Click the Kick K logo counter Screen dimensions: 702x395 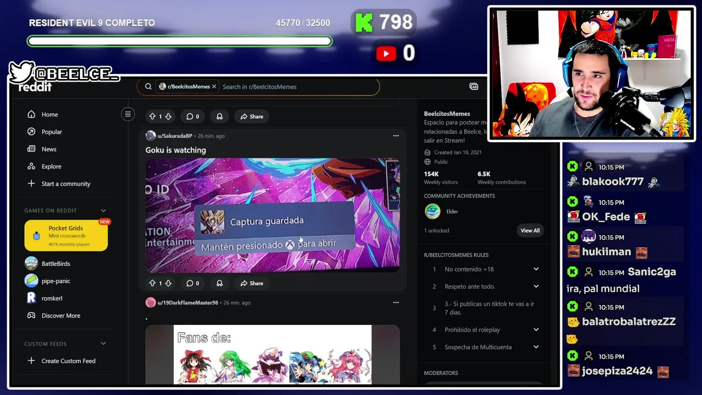coord(364,22)
